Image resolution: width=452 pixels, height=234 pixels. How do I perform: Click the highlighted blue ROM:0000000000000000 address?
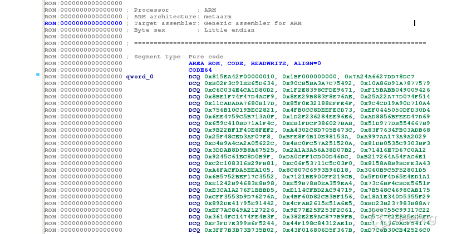pos(83,23)
